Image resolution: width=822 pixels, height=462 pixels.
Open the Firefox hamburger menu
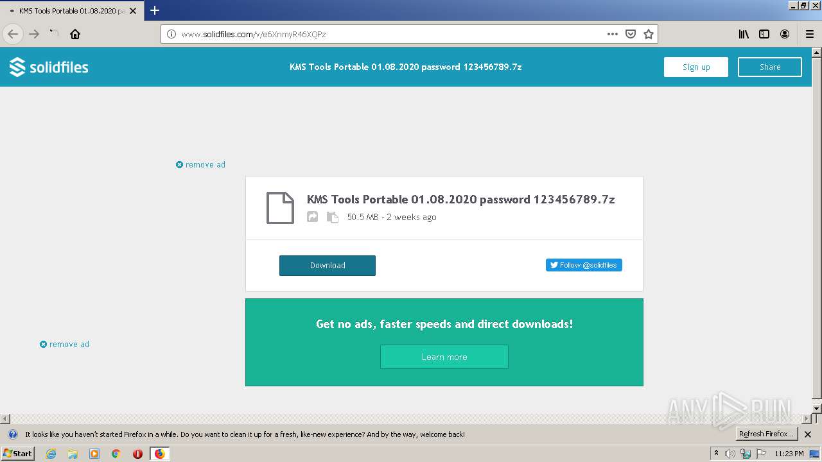tap(810, 34)
